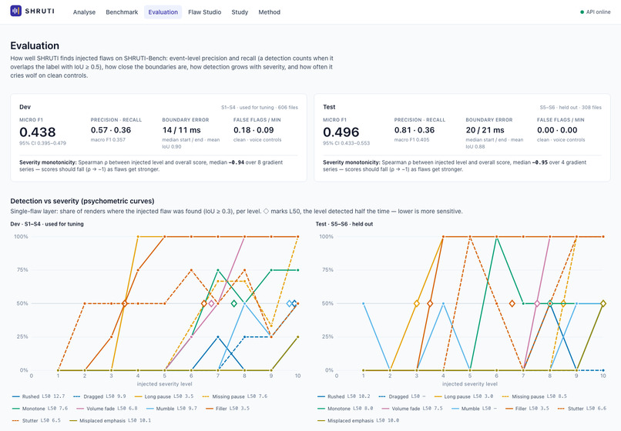621x431 pixels.
Task: Click the Evaluation page heading
Action: 35,45
